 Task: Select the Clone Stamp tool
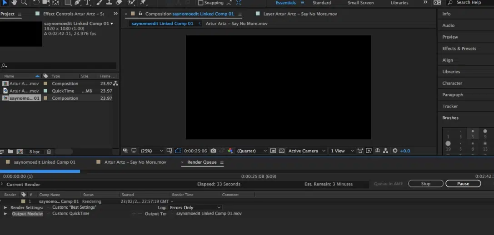coord(109,2)
